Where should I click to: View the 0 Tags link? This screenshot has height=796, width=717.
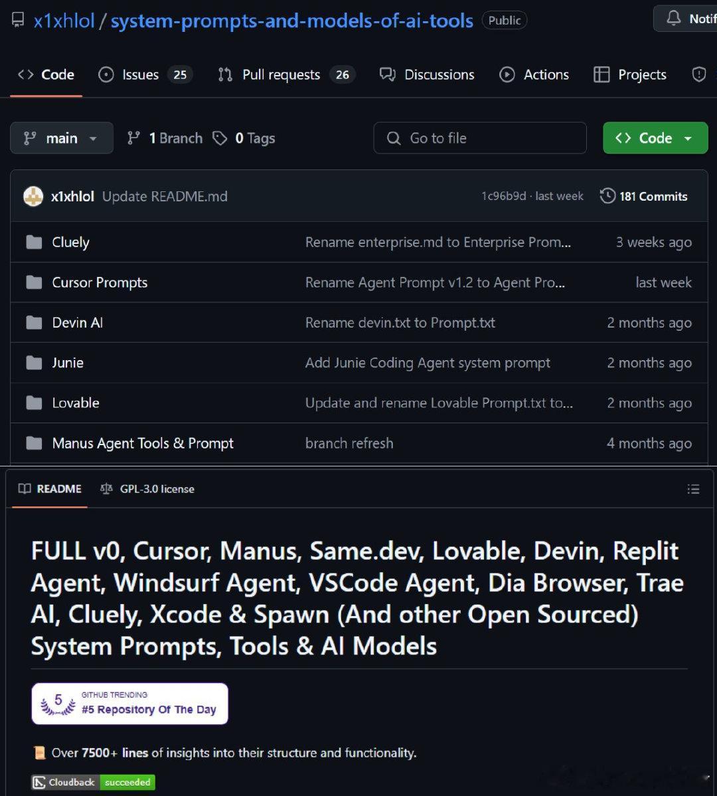tap(244, 138)
